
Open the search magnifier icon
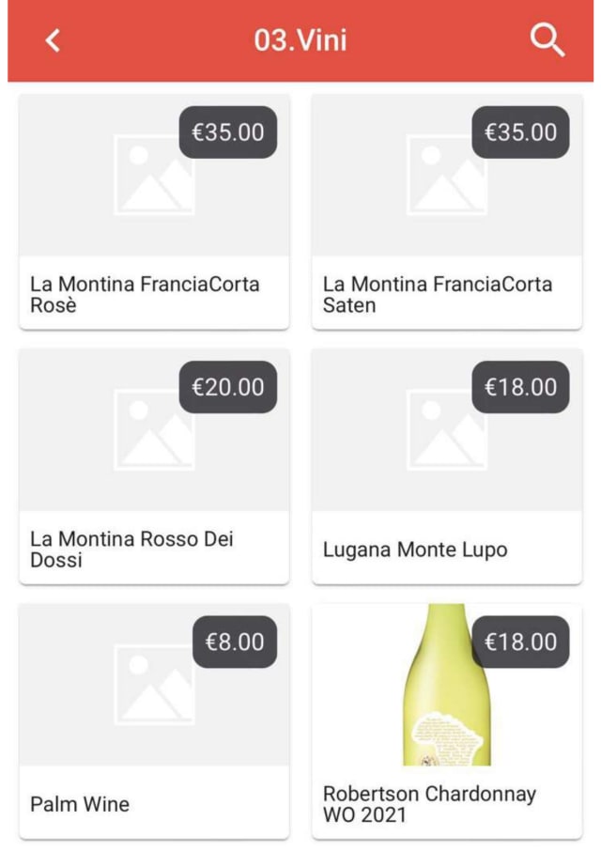[547, 40]
